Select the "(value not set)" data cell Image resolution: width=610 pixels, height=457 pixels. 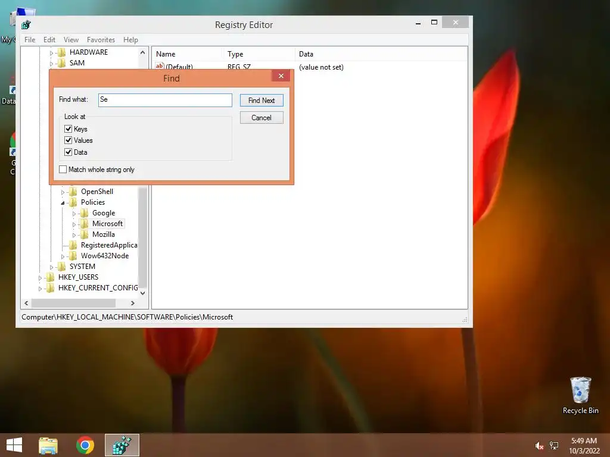321,67
